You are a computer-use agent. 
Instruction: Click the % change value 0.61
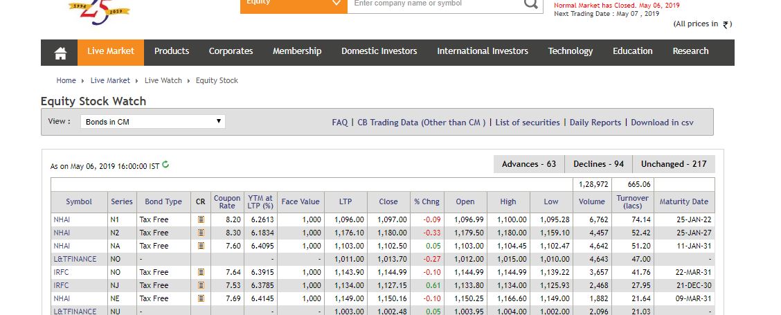(433, 285)
